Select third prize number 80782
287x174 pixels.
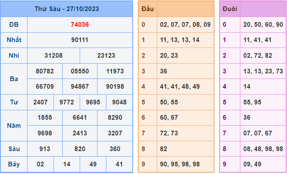click(x=45, y=71)
